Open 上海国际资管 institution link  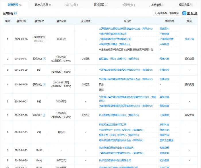click(x=167, y=39)
